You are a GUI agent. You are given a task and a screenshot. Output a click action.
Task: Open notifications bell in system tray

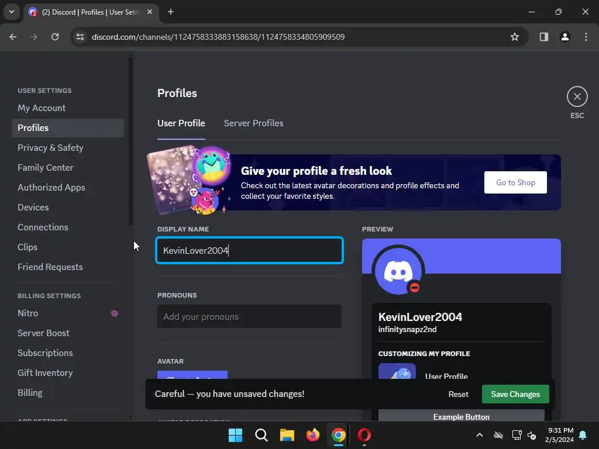coord(583,435)
